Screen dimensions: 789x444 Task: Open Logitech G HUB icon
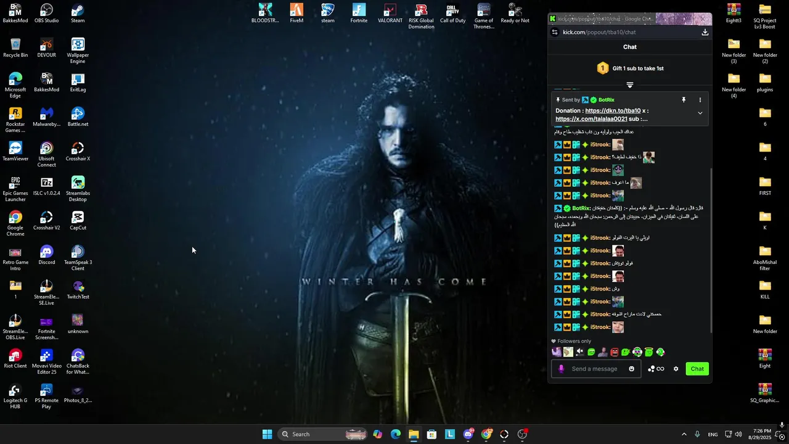click(x=15, y=397)
